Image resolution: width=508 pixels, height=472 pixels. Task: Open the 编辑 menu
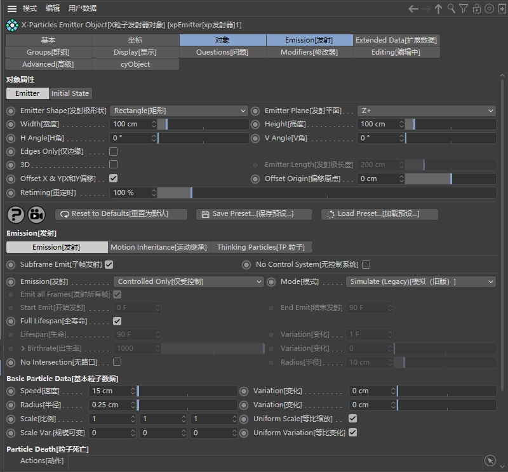coord(53,8)
